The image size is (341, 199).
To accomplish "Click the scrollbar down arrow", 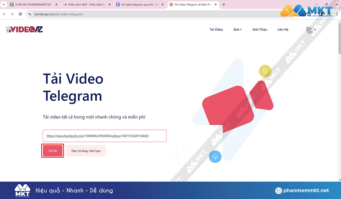I will [x=340, y=180].
